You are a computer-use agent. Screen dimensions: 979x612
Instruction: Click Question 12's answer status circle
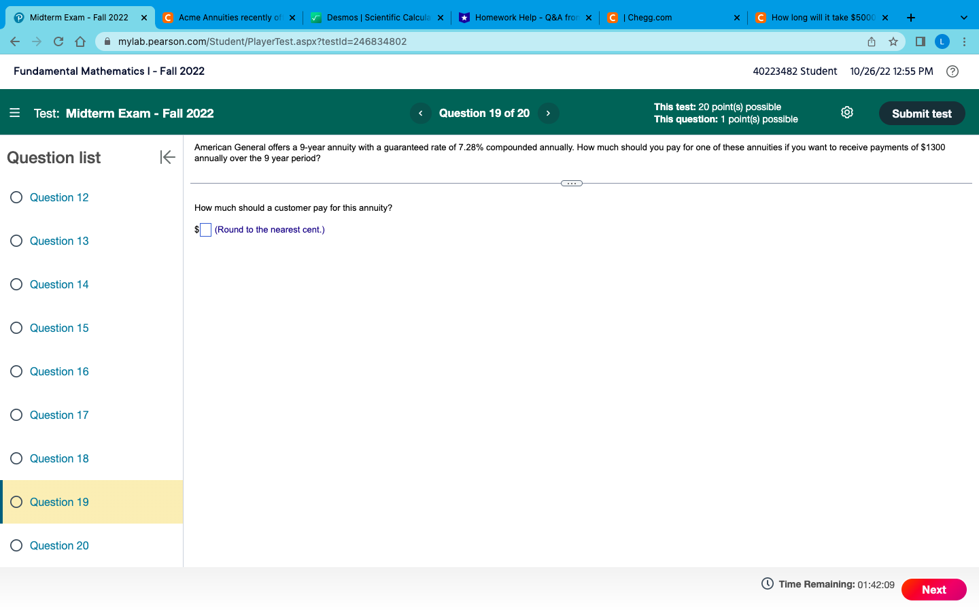click(16, 197)
